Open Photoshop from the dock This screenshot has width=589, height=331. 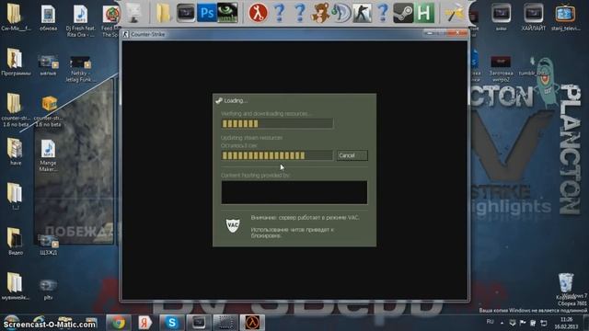coord(206,14)
